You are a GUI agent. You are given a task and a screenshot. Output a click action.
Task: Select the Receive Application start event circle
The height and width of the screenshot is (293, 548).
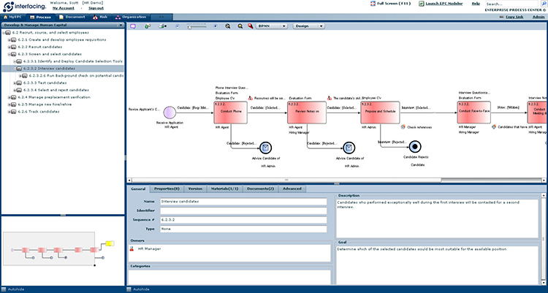[x=170, y=113]
